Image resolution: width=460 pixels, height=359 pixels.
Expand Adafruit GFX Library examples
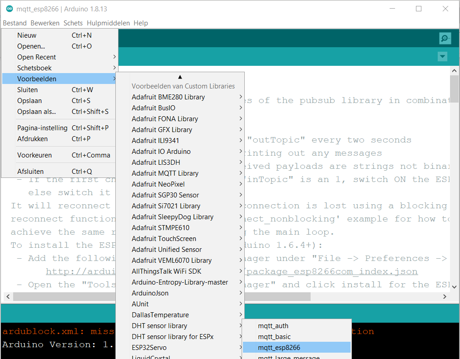pos(180,129)
